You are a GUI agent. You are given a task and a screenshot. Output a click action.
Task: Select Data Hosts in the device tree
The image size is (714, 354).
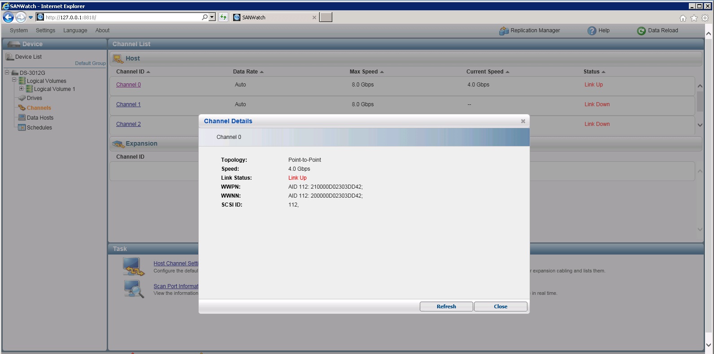click(40, 118)
